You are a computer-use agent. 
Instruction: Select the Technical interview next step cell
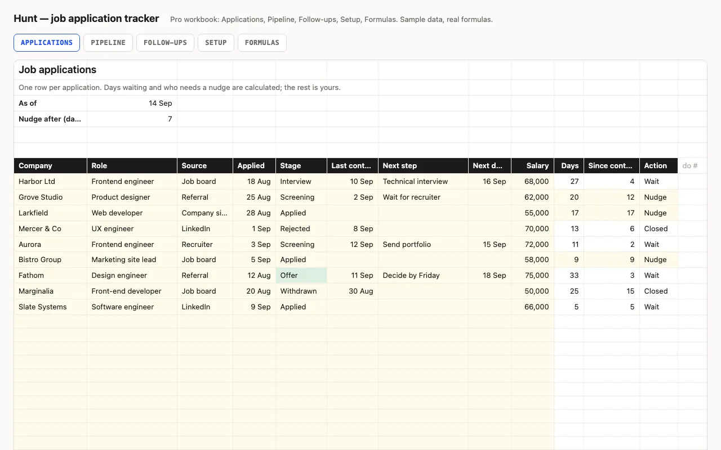(x=423, y=182)
